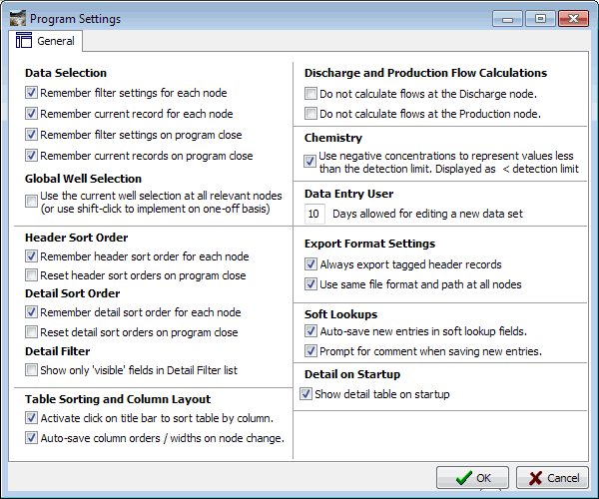This screenshot has width=599, height=499.
Task: Toggle Remember detail sort order for each node
Action: tap(31, 312)
